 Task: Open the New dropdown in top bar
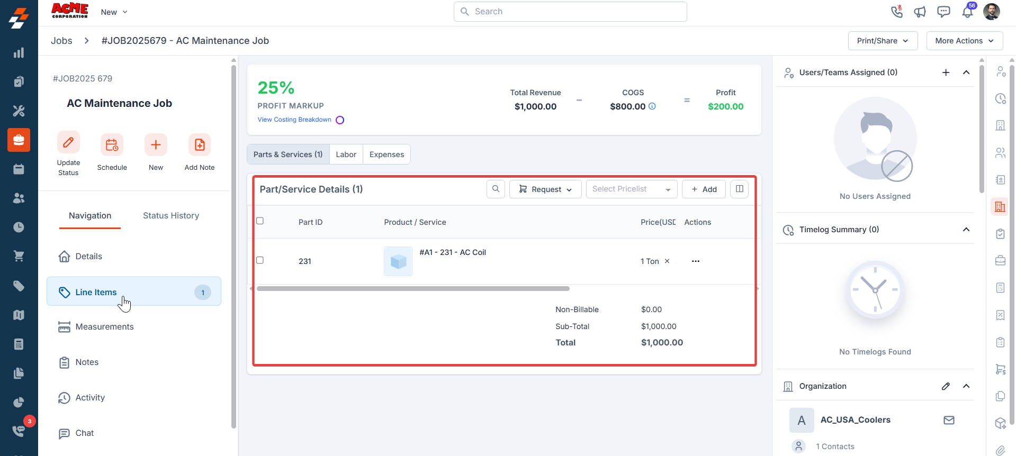pyautogui.click(x=114, y=12)
